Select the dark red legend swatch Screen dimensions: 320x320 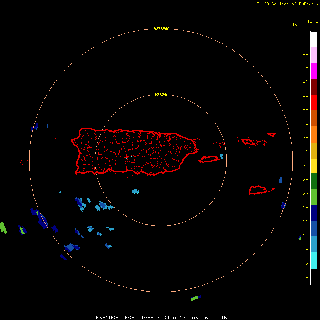[x=314, y=86]
